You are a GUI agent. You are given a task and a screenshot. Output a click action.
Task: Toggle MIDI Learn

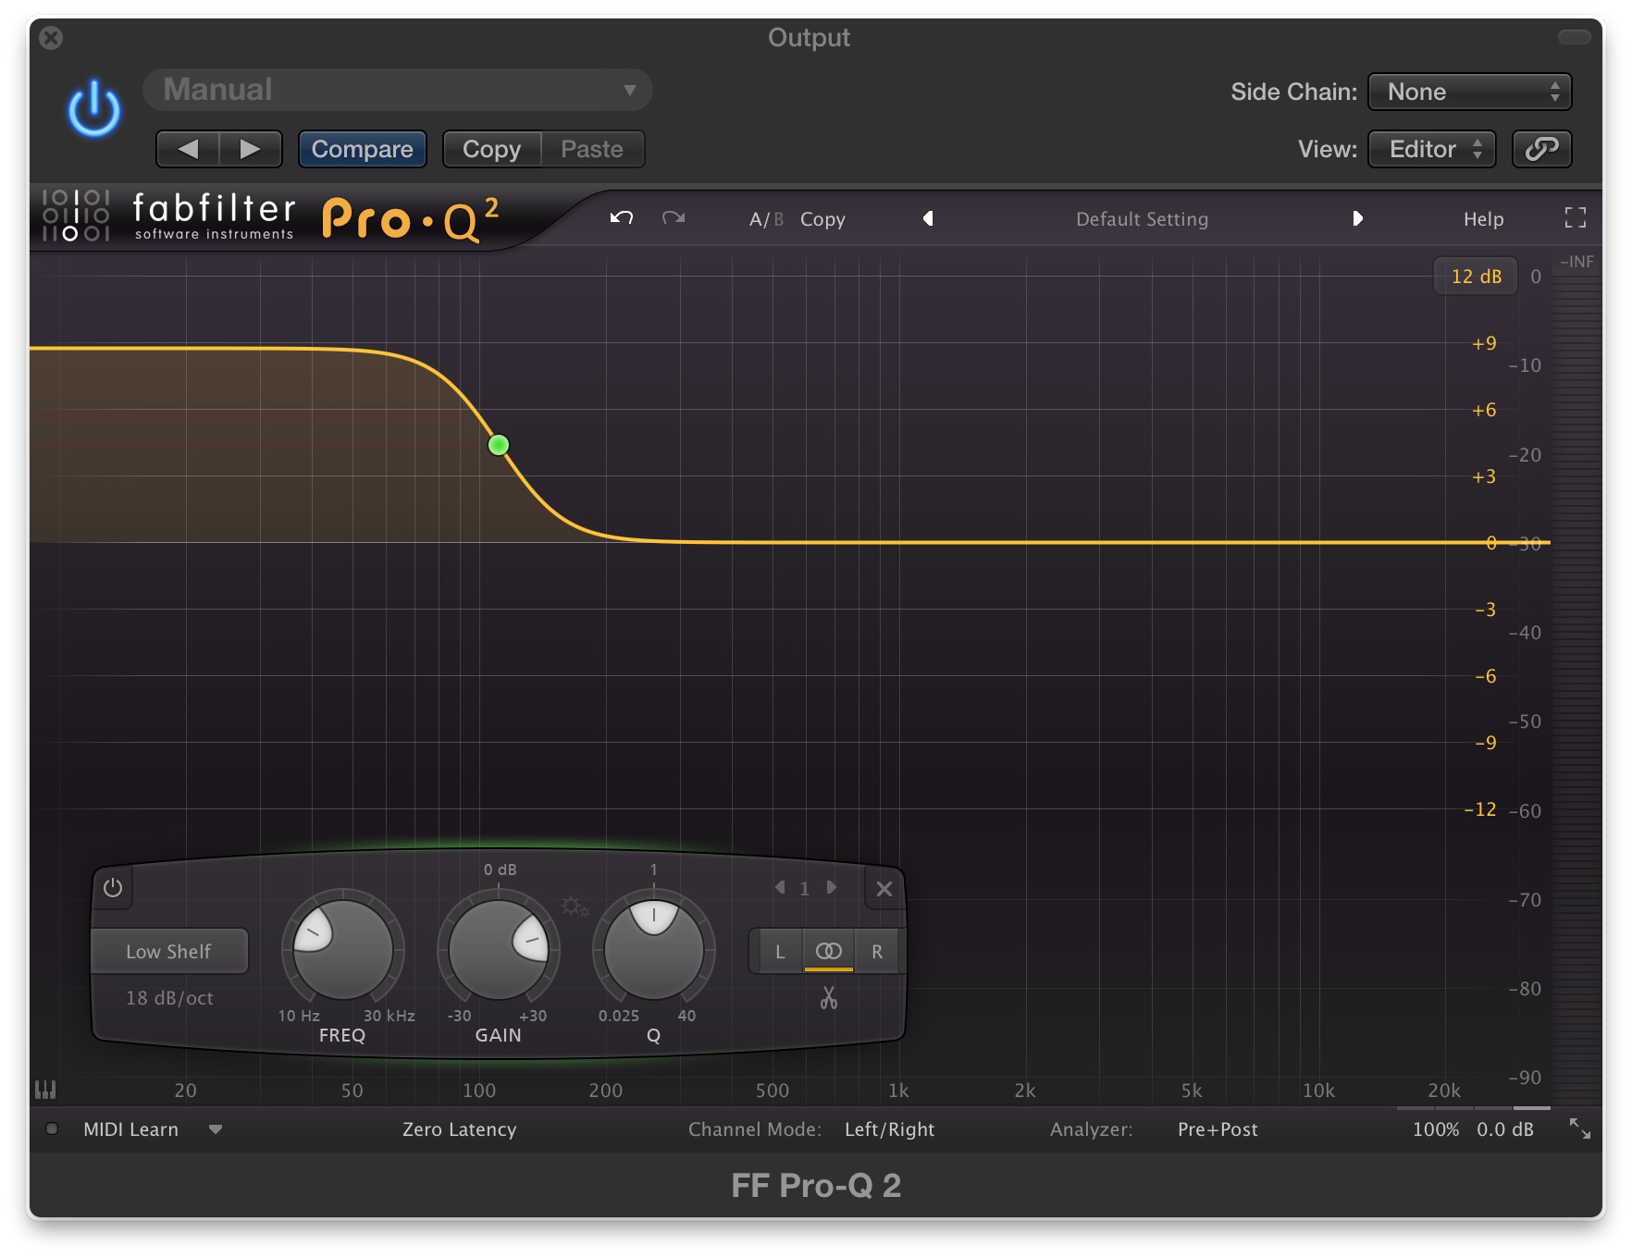tap(130, 1129)
